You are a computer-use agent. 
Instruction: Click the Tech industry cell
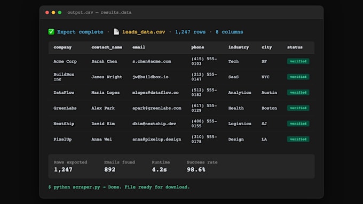(x=233, y=61)
